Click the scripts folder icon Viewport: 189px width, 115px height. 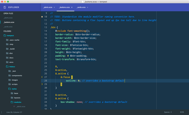[x=10, y=84]
